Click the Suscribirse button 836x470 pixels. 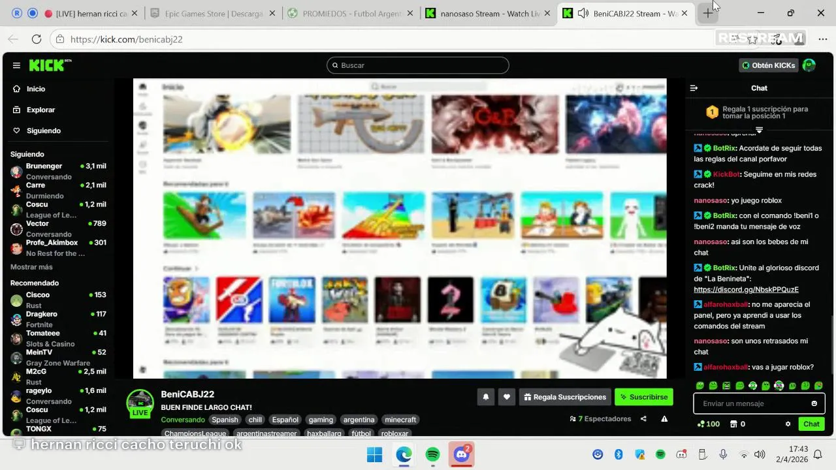tap(643, 397)
